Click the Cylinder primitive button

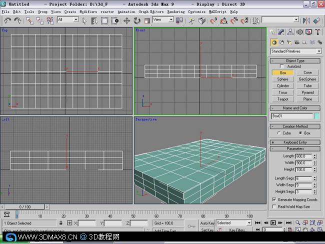[x=283, y=86]
